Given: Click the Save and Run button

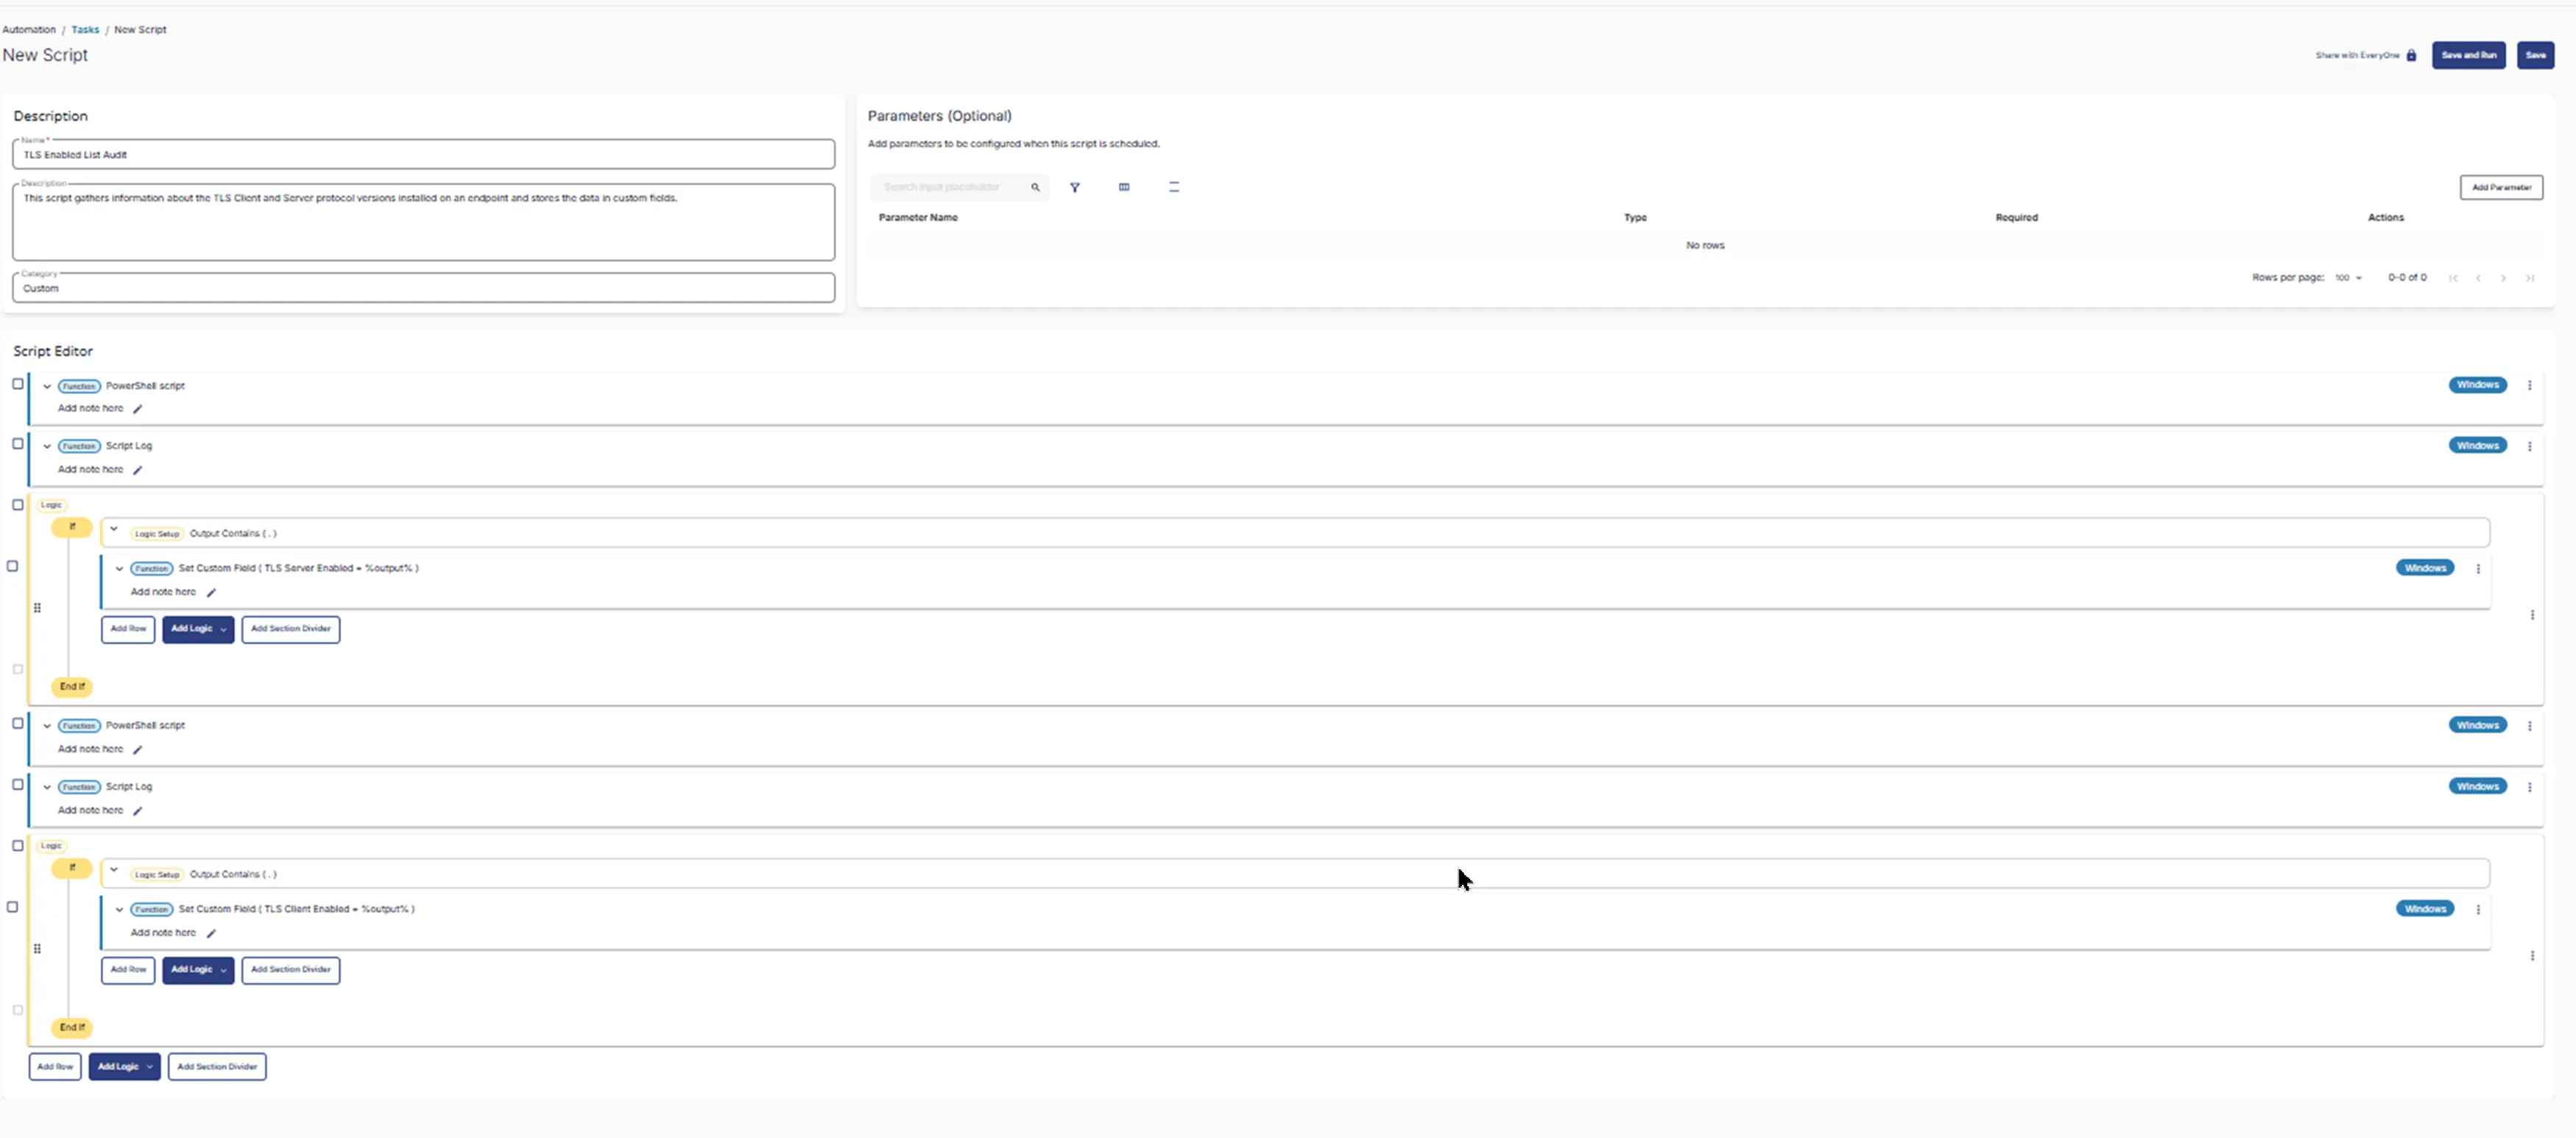Looking at the screenshot, I should (2468, 56).
